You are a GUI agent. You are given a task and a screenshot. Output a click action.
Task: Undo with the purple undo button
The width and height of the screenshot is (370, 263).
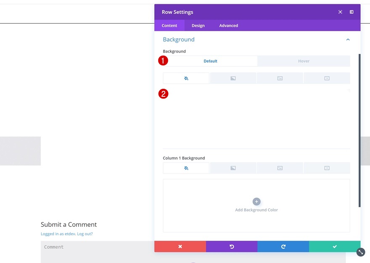(232, 247)
